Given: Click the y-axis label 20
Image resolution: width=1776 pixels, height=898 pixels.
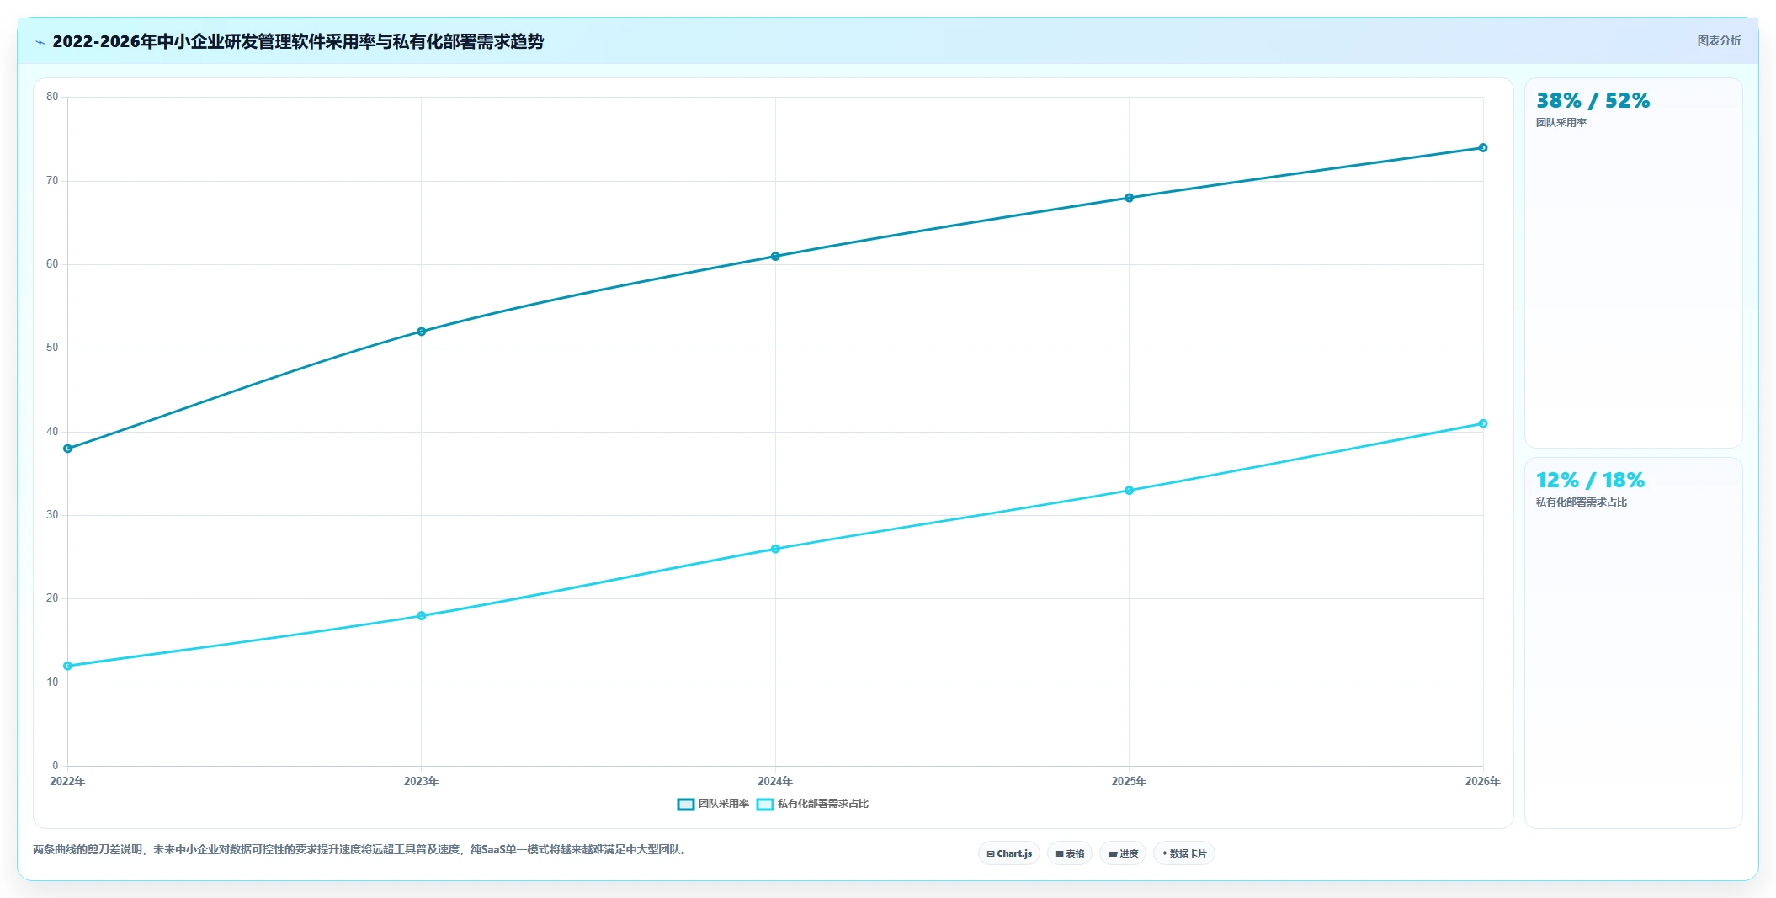Looking at the screenshot, I should coord(52,598).
